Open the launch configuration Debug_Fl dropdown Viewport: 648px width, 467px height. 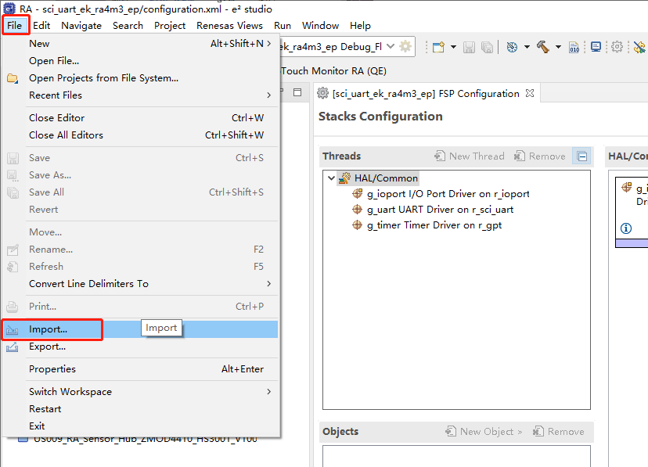tap(391, 46)
